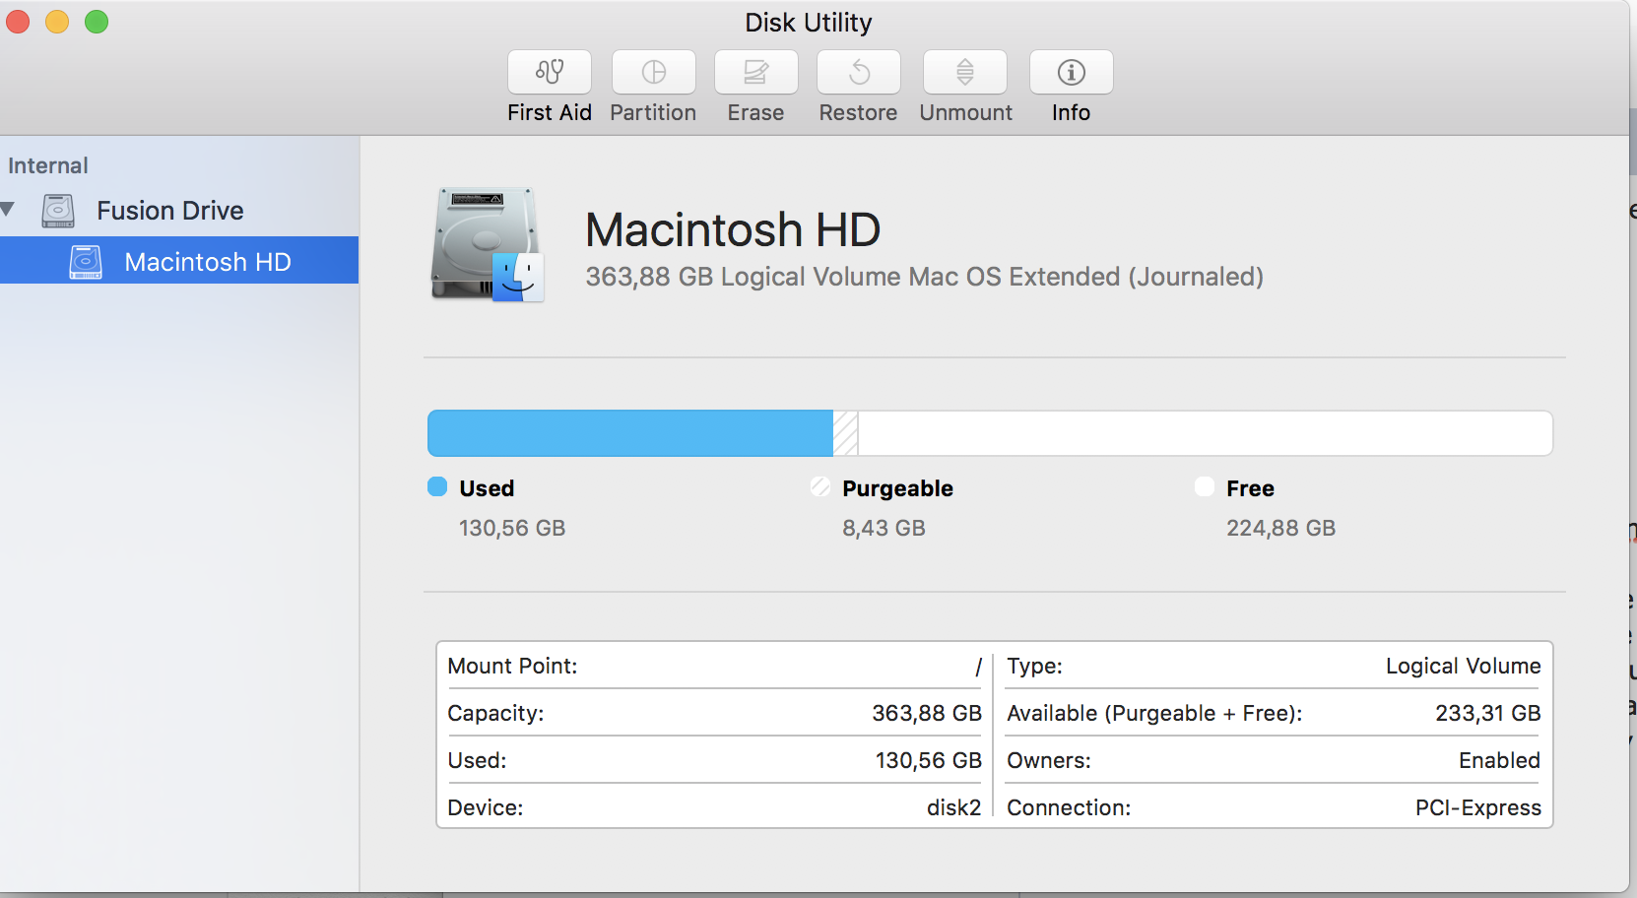
Task: Click the Available (Purgeable + Free) label
Action: pyautogui.click(x=1154, y=713)
